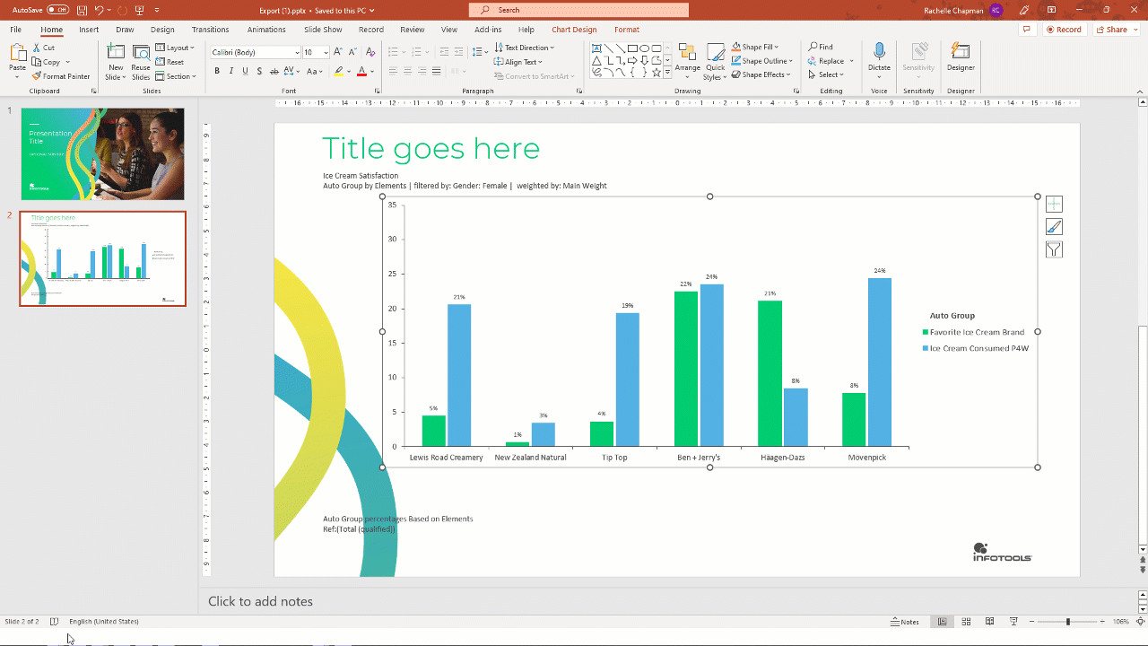This screenshot has width=1148, height=646.
Task: Decrease font size
Action: (352, 52)
